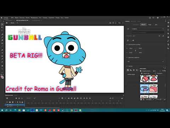The height and width of the screenshot is (128, 170).
Task: Toggle the loop playback button in timeline
Action: coord(81,98)
